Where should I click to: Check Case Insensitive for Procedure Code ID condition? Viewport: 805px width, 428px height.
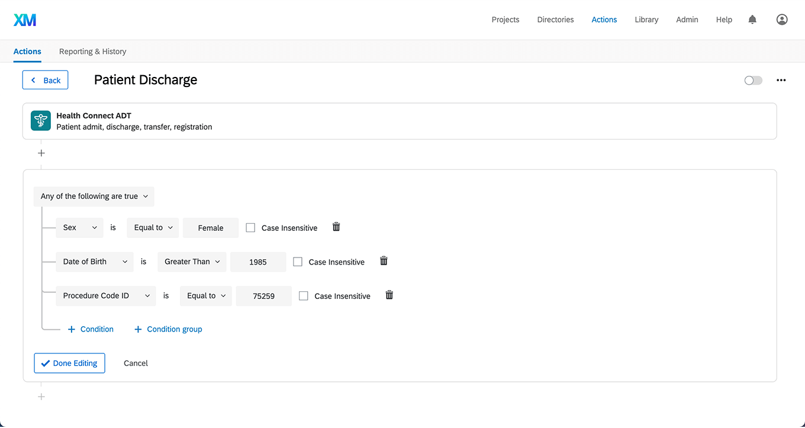(x=304, y=296)
